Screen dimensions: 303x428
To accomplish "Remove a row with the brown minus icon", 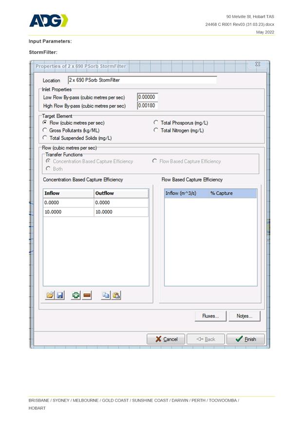I will click(x=87, y=295).
